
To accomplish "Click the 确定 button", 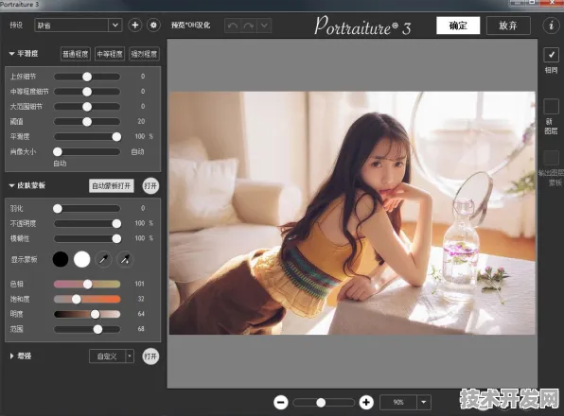I will coord(458,26).
